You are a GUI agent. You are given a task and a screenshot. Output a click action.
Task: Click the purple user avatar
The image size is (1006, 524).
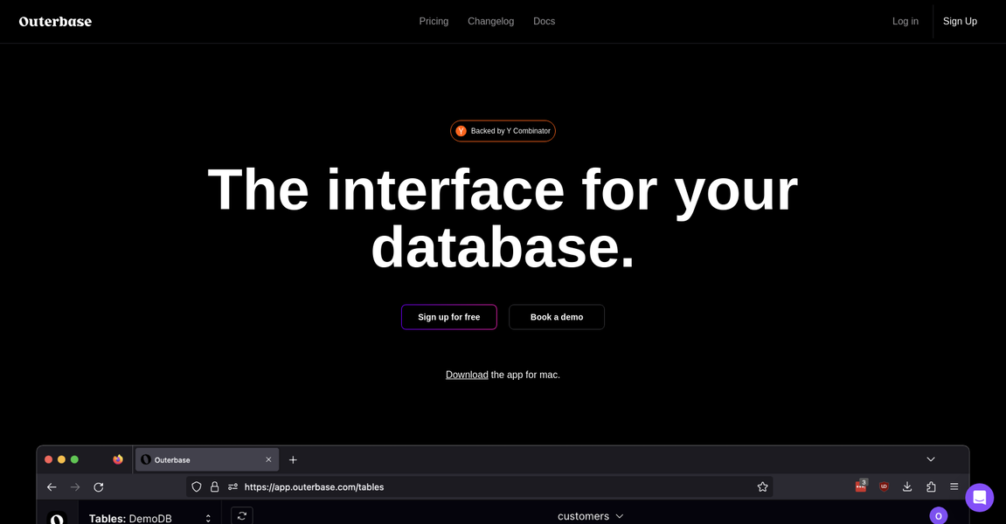(x=938, y=516)
